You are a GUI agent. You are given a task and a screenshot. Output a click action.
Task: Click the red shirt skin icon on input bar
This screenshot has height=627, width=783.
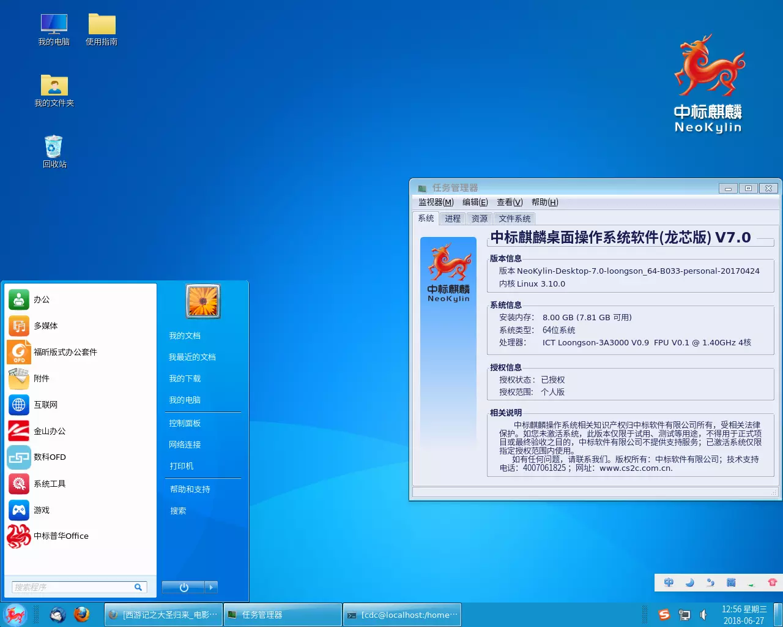[x=773, y=582]
